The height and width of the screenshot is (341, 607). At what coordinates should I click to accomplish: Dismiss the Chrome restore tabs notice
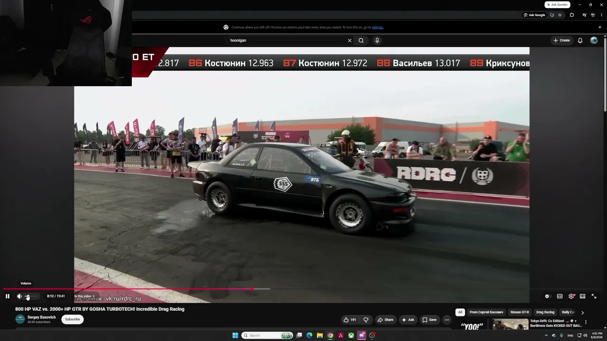[599, 27]
